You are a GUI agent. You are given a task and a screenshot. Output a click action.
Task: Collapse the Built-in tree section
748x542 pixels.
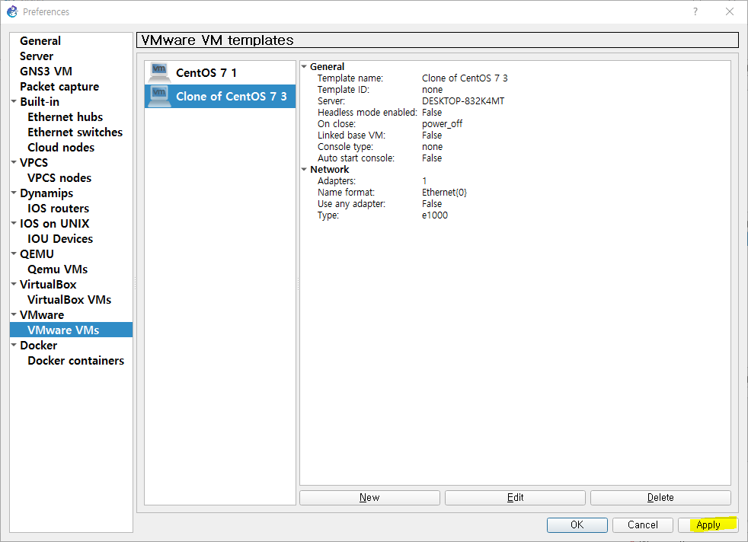[x=14, y=101]
